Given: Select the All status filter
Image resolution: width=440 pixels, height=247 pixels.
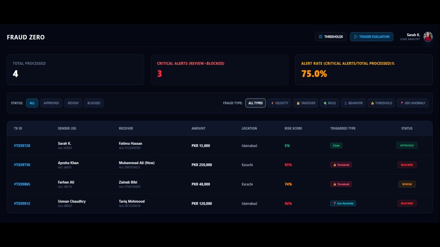Looking at the screenshot, I should click(32, 103).
